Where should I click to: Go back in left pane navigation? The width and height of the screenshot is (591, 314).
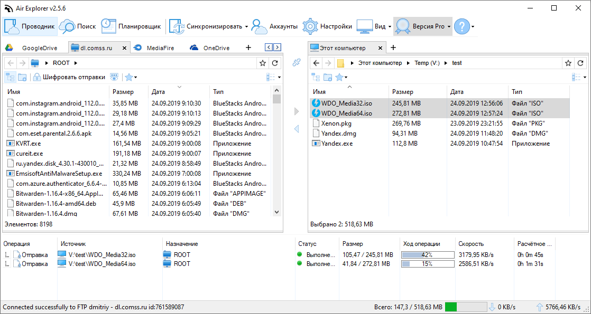tap(11, 63)
